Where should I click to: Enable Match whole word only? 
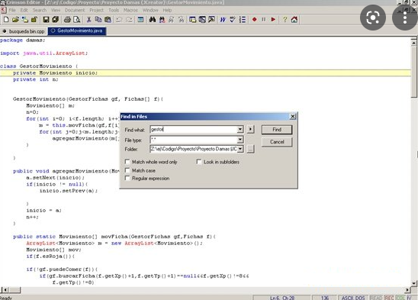[127, 162]
